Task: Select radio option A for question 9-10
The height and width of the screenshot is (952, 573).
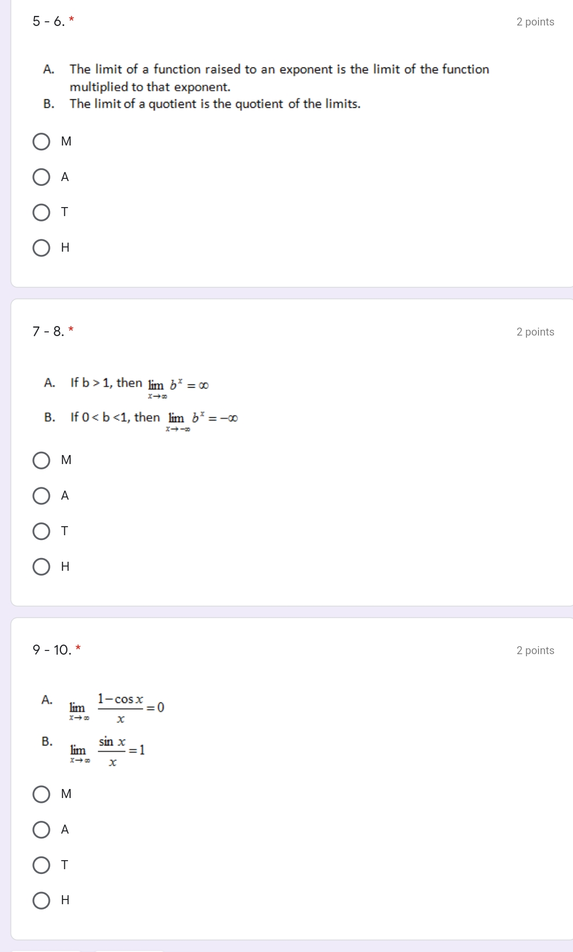Action: tap(42, 829)
